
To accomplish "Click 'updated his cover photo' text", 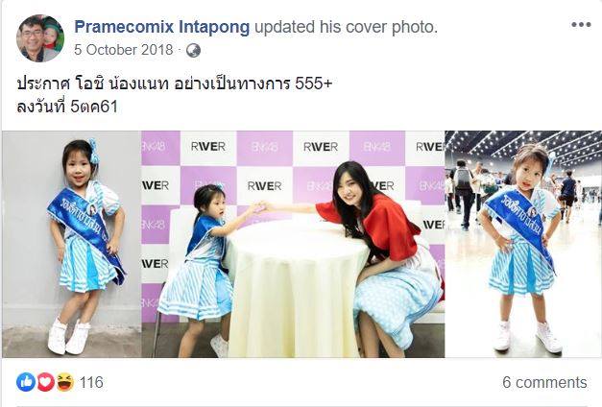I will pos(346,27).
